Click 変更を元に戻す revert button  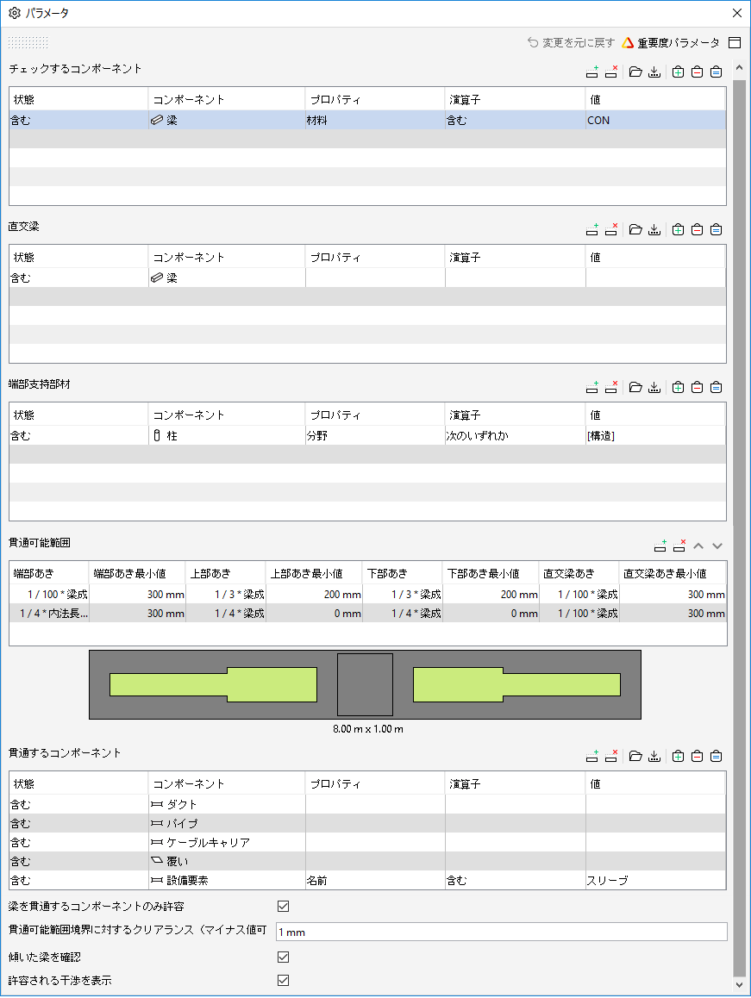(571, 42)
